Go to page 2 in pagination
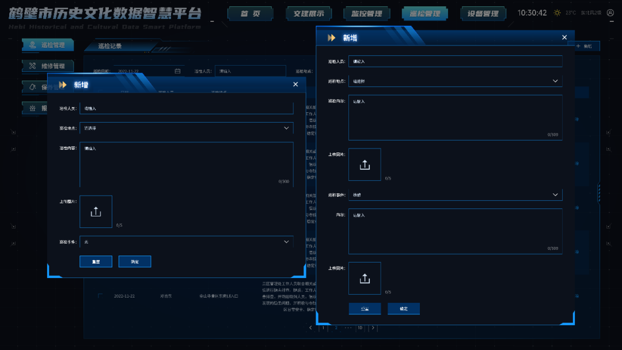This screenshot has height=350, width=622. [x=336, y=328]
